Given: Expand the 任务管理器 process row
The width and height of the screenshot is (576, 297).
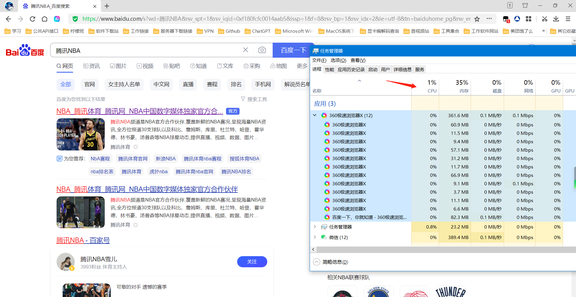Looking at the screenshot, I should click(x=315, y=227).
